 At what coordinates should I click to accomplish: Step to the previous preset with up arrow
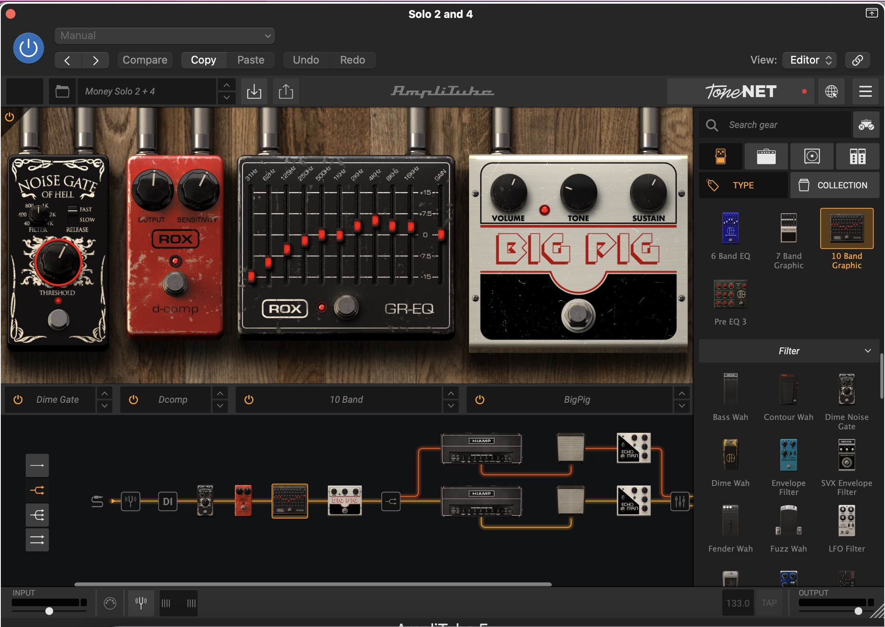(x=227, y=85)
